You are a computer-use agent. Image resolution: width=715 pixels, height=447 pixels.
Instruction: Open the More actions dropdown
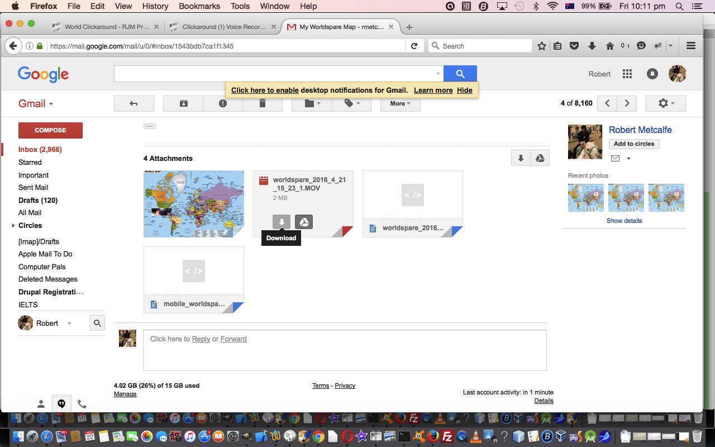pyautogui.click(x=400, y=103)
